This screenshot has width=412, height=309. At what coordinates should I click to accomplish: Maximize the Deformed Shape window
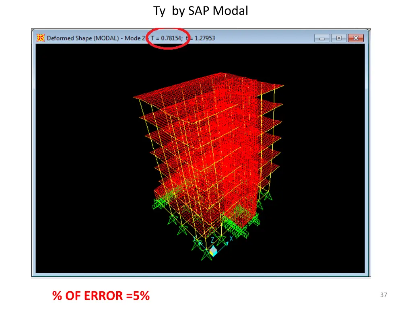[339, 38]
